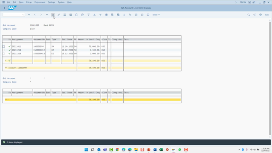Open the System menu
This screenshot has width=272, height=153.
click(x=61, y=2)
